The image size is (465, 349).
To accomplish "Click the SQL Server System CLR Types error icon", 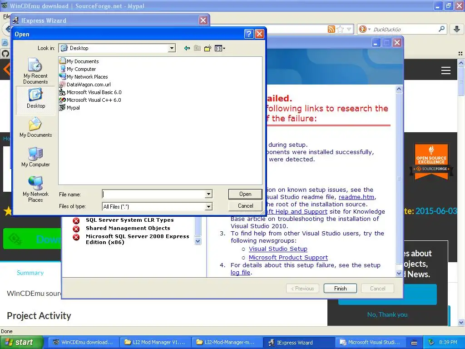I will point(76,221).
